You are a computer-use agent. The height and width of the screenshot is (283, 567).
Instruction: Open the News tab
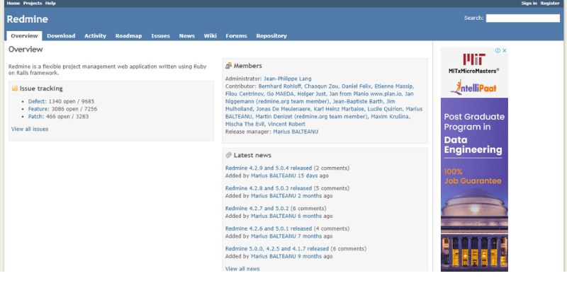(x=187, y=36)
